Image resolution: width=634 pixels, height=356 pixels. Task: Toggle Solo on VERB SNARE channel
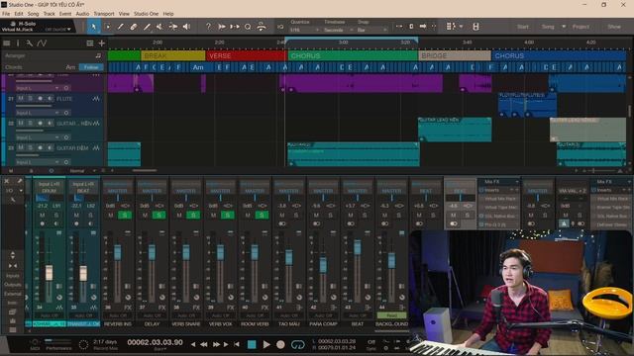coord(193,216)
